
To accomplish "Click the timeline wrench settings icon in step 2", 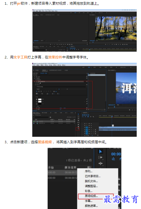I will point(93,117).
